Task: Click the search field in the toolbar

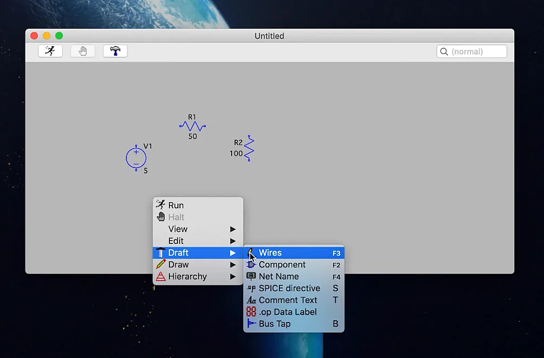Action: click(x=477, y=51)
